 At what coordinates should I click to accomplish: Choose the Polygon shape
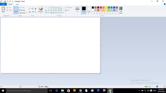pyautogui.click(x=59, y=8)
